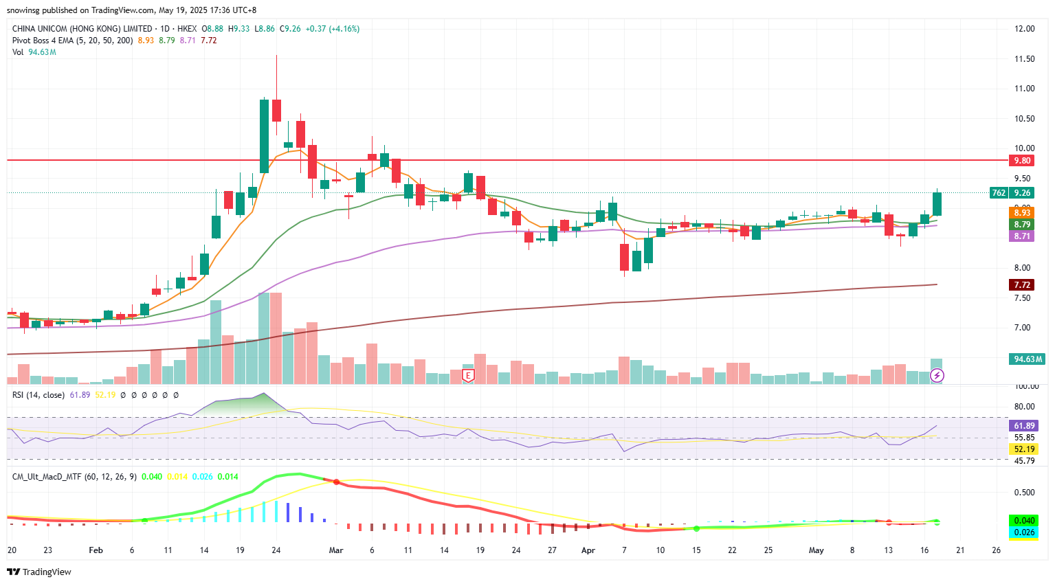Image resolution: width=1055 pixels, height=584 pixels.
Task: Click the green 0.040 MACD axis label
Action: (x=1023, y=521)
